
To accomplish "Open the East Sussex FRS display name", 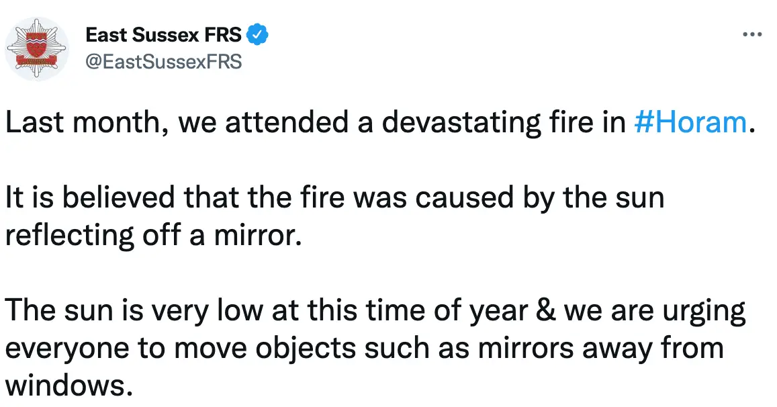I will [x=163, y=34].
